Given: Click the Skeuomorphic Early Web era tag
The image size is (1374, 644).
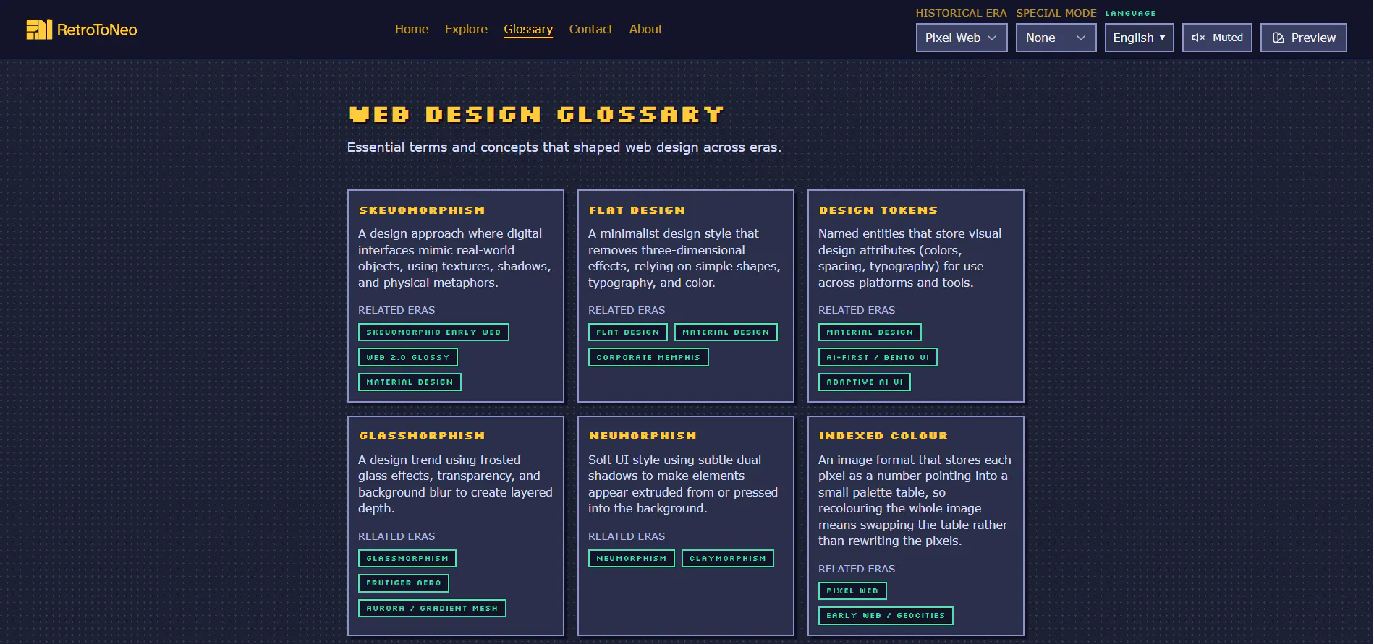Looking at the screenshot, I should [433, 332].
